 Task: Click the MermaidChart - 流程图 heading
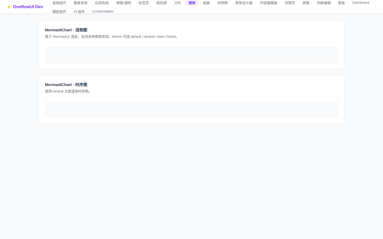click(66, 30)
